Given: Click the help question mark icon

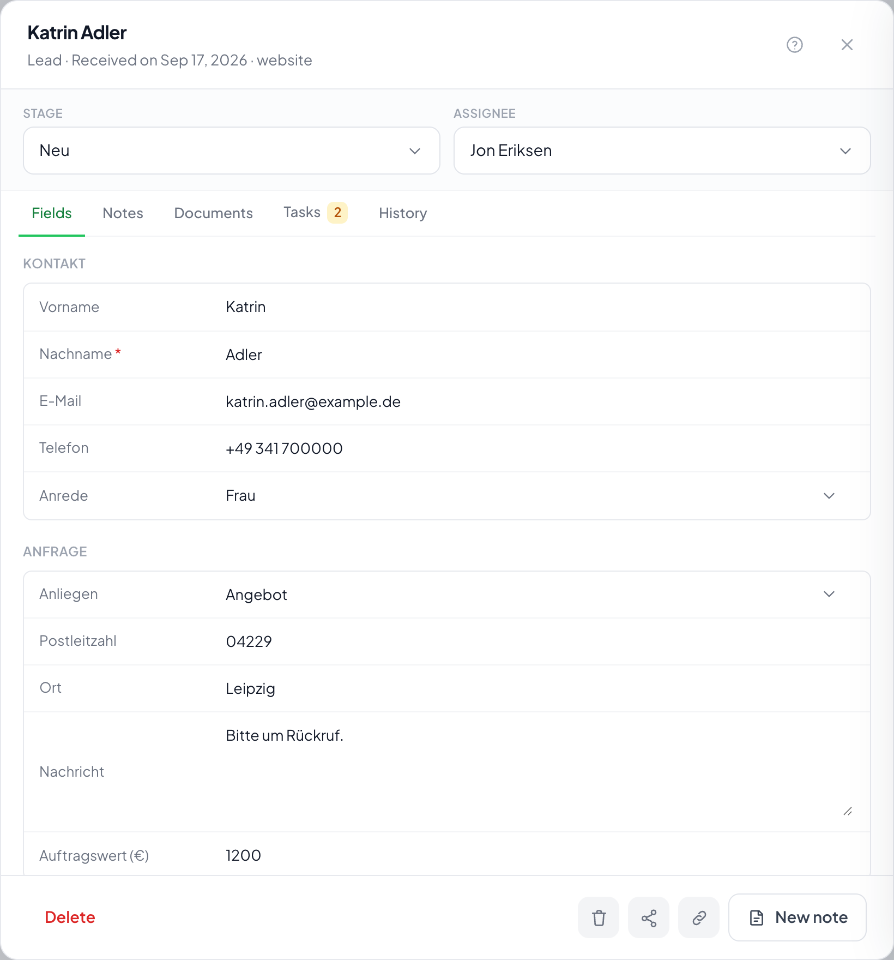Looking at the screenshot, I should click(x=795, y=45).
